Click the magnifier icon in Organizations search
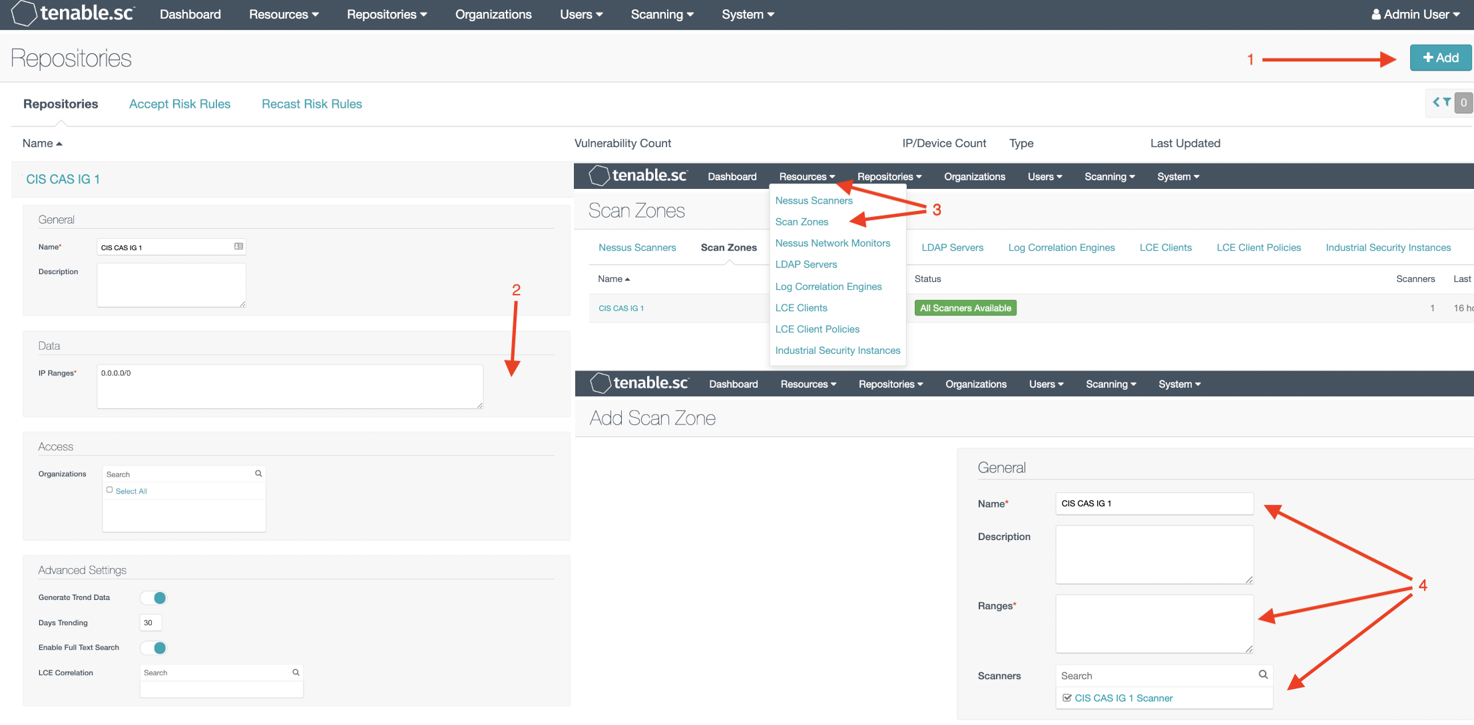The height and width of the screenshot is (725, 1474). [x=258, y=473]
